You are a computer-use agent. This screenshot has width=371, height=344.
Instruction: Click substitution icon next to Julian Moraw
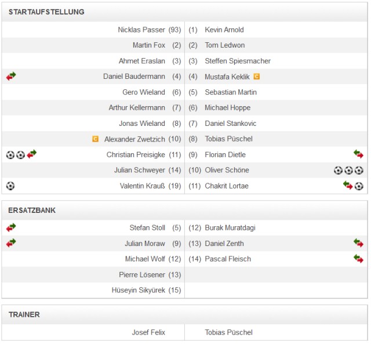click(11, 243)
